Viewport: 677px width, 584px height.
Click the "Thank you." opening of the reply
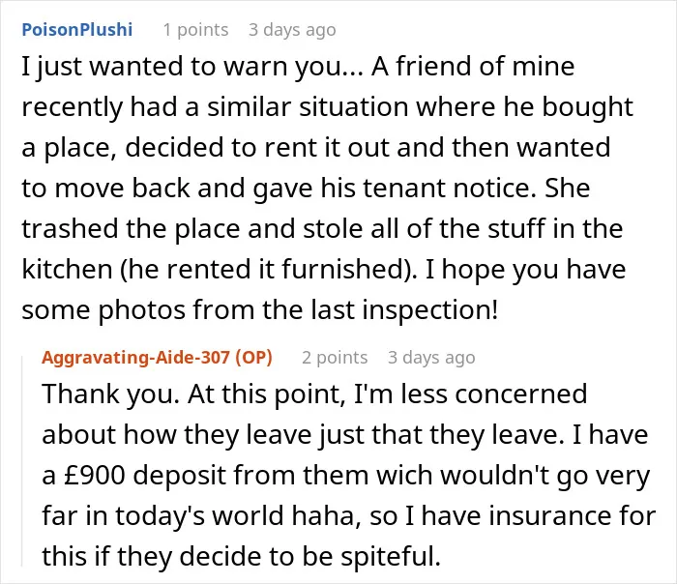click(110, 394)
